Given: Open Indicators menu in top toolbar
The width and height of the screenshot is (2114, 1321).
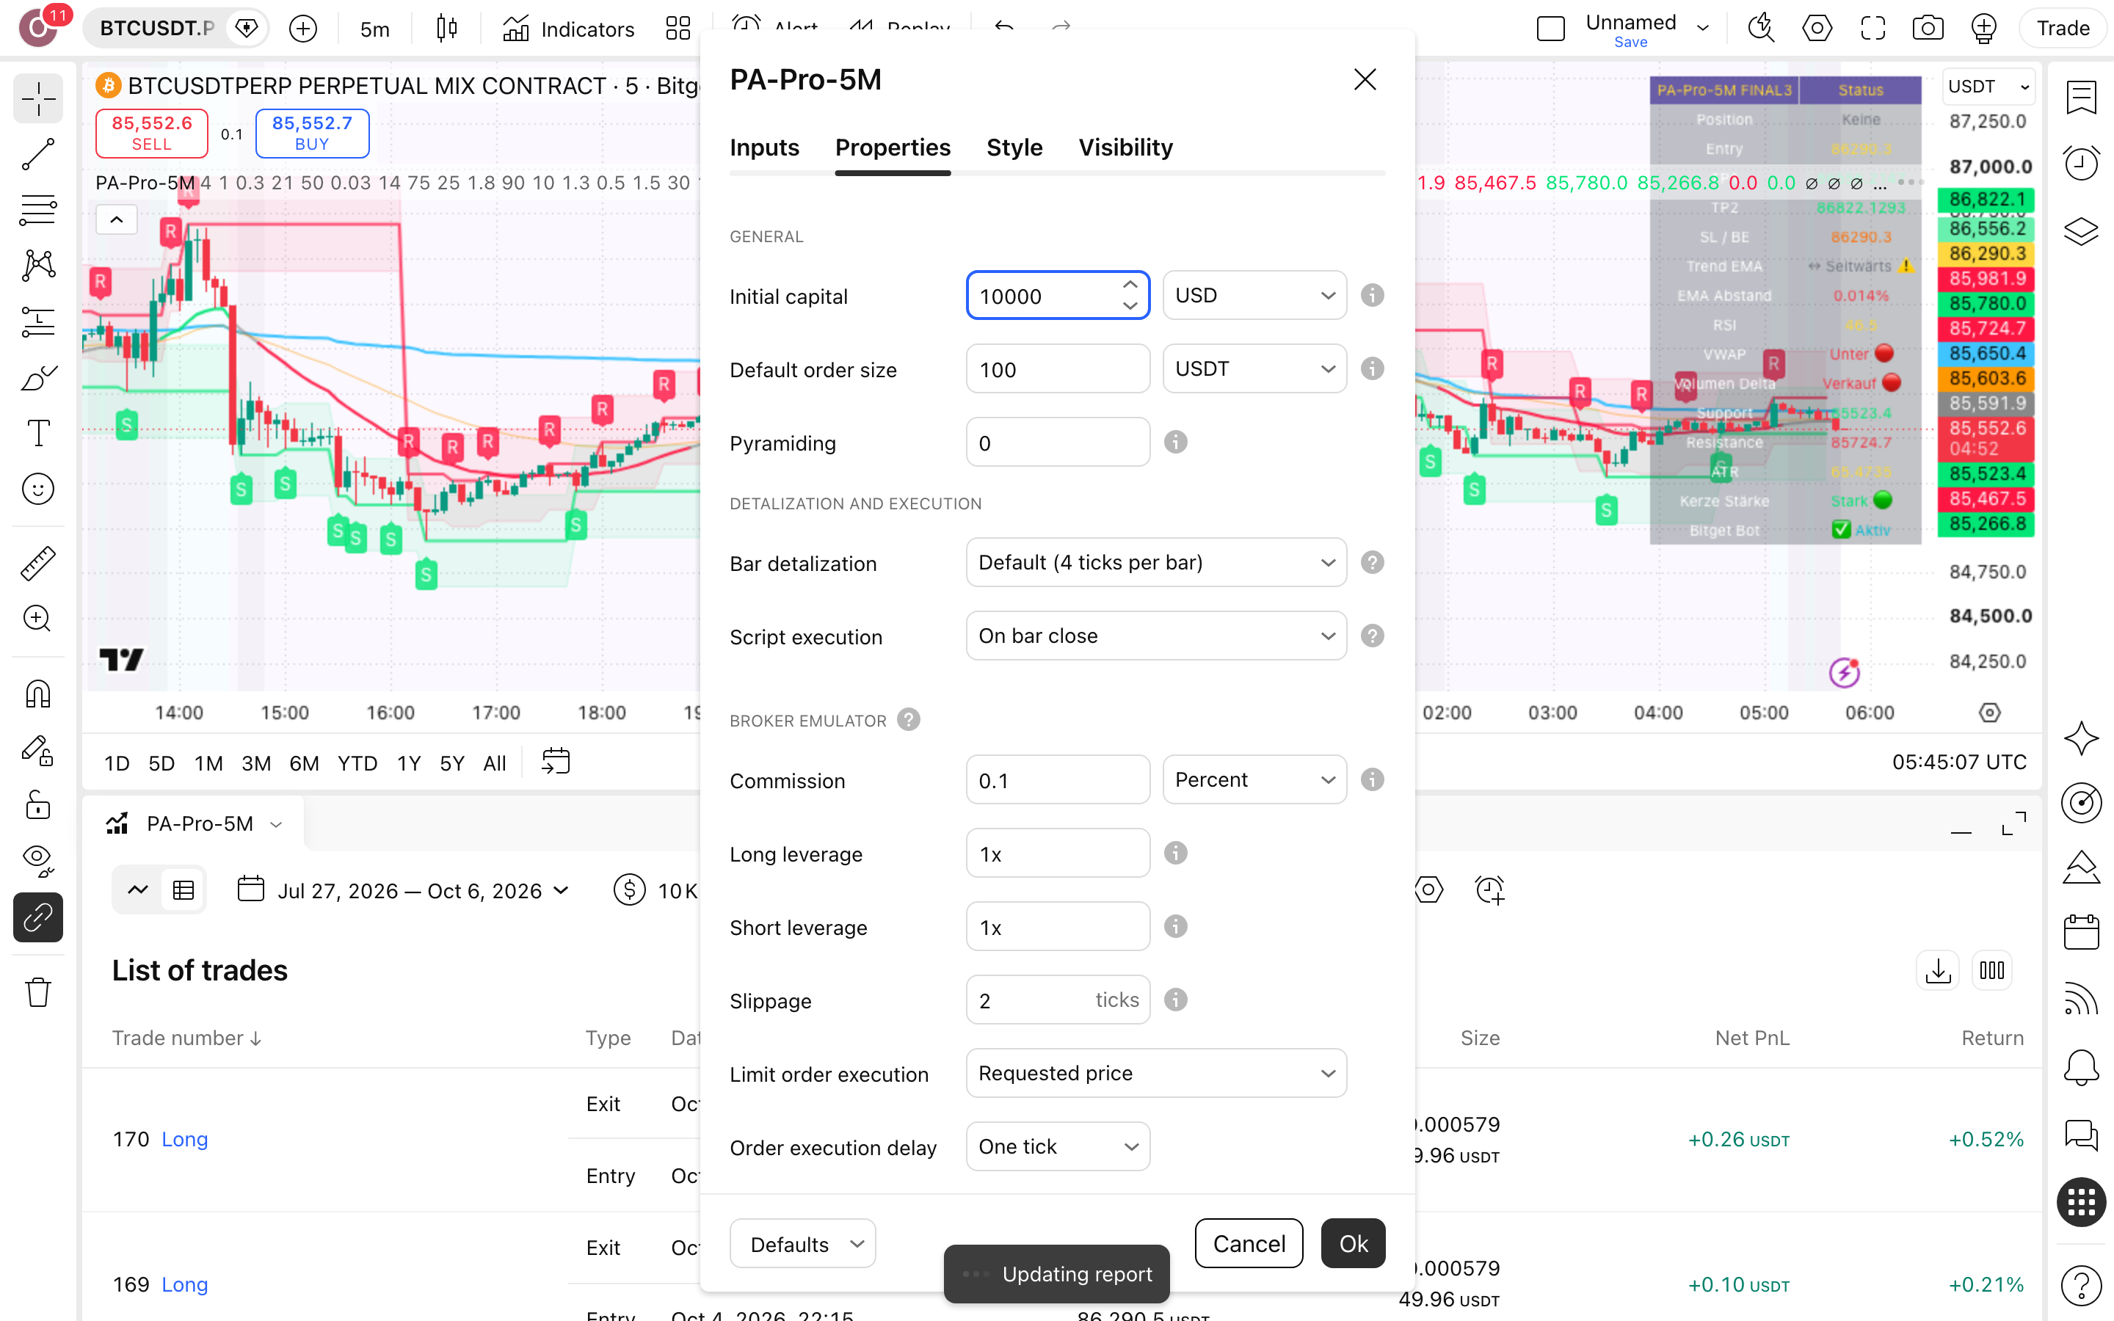Looking at the screenshot, I should pyautogui.click(x=569, y=29).
